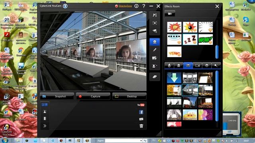Open the avatar creator icon in sidebar

155,66
